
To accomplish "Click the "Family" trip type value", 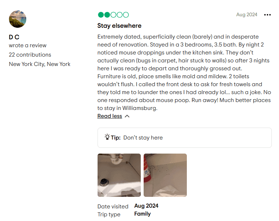I will (x=142, y=214).
